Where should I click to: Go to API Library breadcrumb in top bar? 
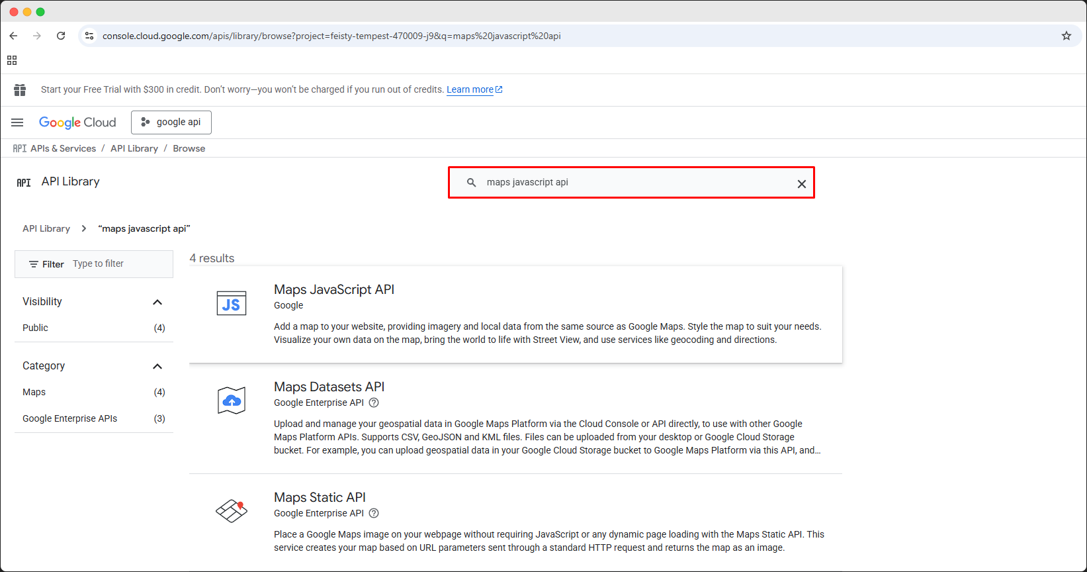point(134,148)
